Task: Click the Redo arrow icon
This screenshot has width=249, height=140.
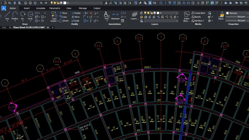Action: pos(46,3)
